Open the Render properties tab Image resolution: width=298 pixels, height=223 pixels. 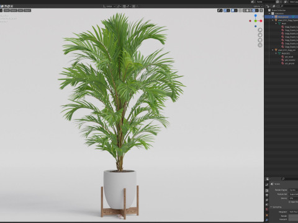pyautogui.click(x=267, y=190)
